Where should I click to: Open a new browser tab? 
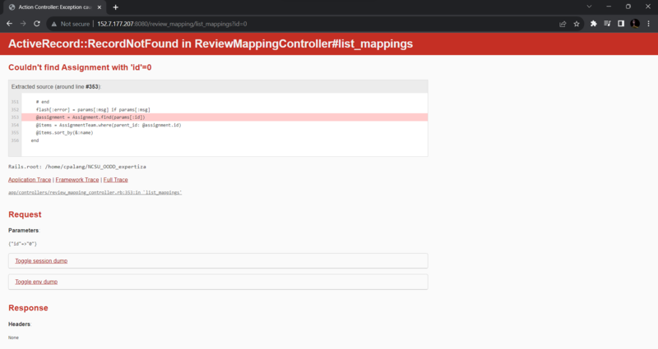[x=115, y=7]
